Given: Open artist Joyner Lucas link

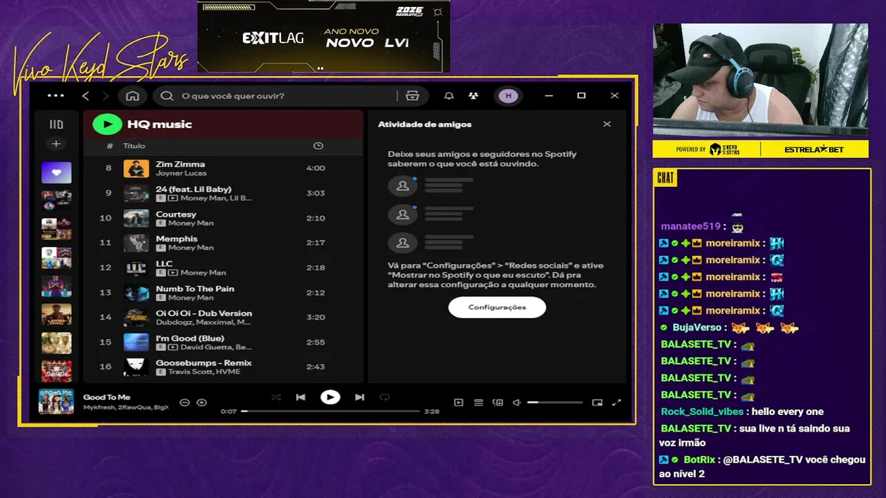Looking at the screenshot, I should pyautogui.click(x=181, y=173).
